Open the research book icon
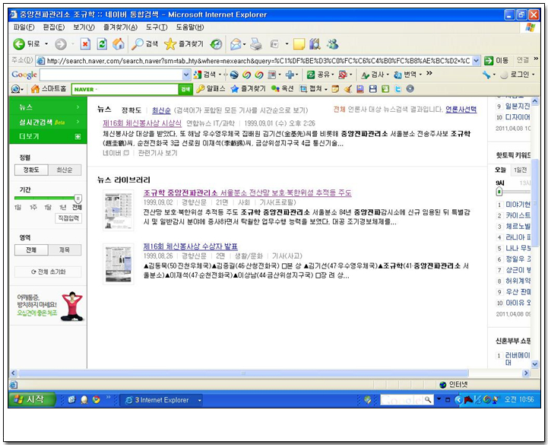 point(315,44)
